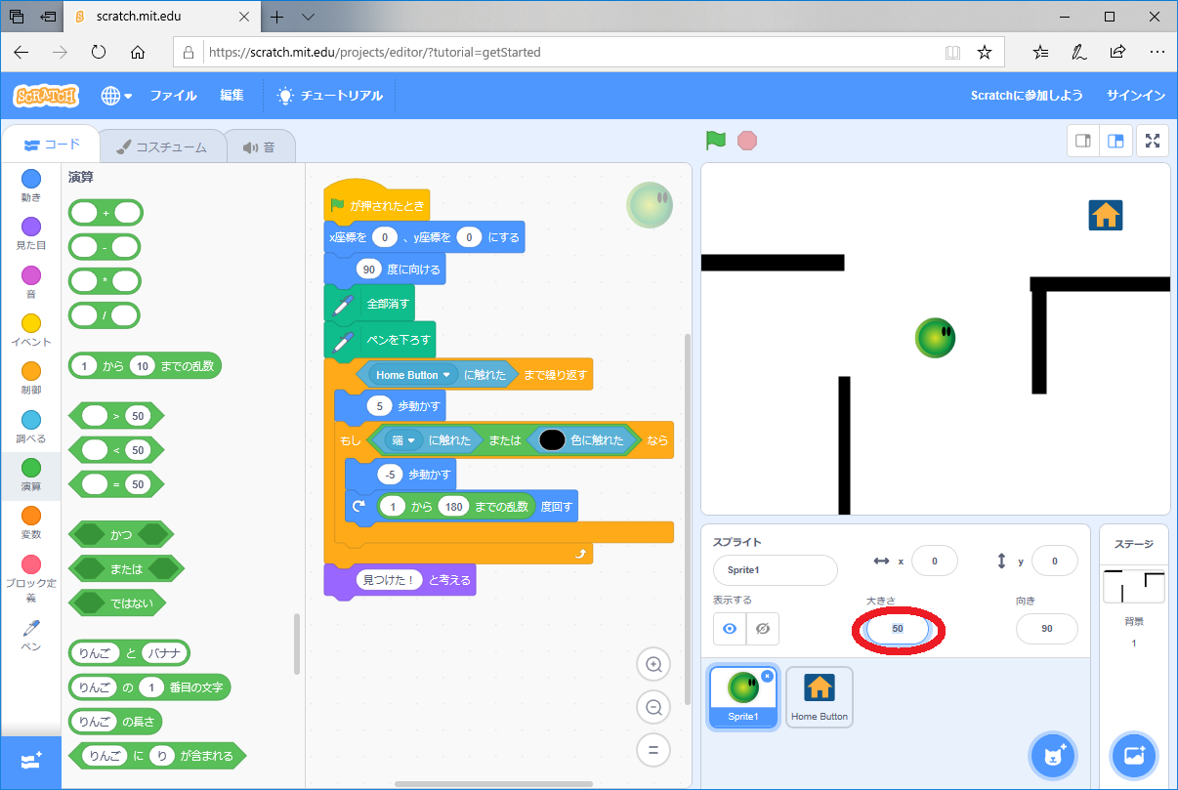Reset workspace zoom with equals button
1178x790 pixels.
(653, 751)
